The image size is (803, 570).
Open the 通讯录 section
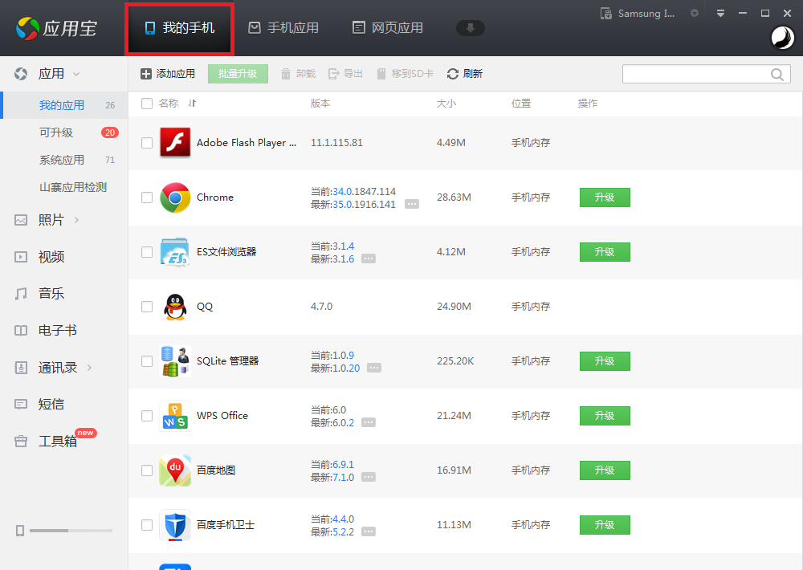57,367
